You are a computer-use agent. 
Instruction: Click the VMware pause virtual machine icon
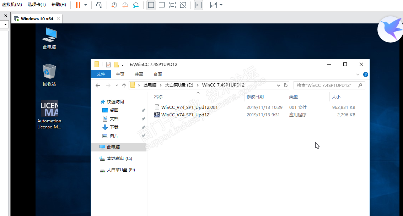pos(78,5)
